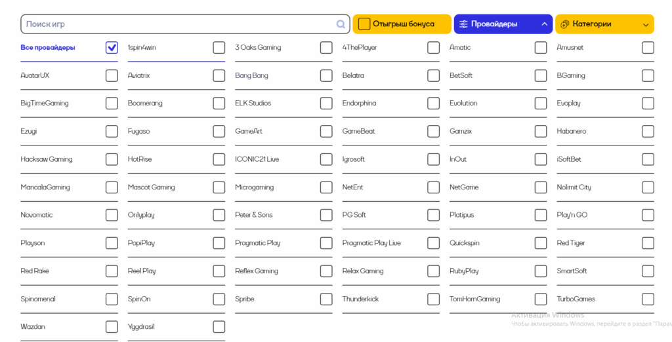Click the filter sliders icon beside Провайдеры
This screenshot has width=672, height=342.
pyautogui.click(x=463, y=24)
